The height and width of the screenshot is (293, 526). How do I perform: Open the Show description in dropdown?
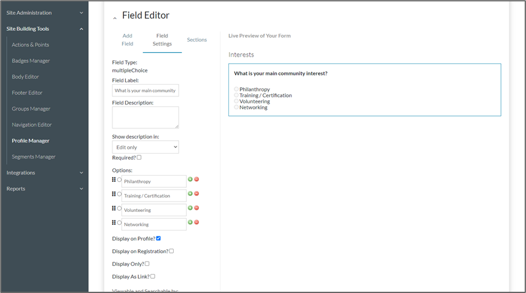click(145, 147)
